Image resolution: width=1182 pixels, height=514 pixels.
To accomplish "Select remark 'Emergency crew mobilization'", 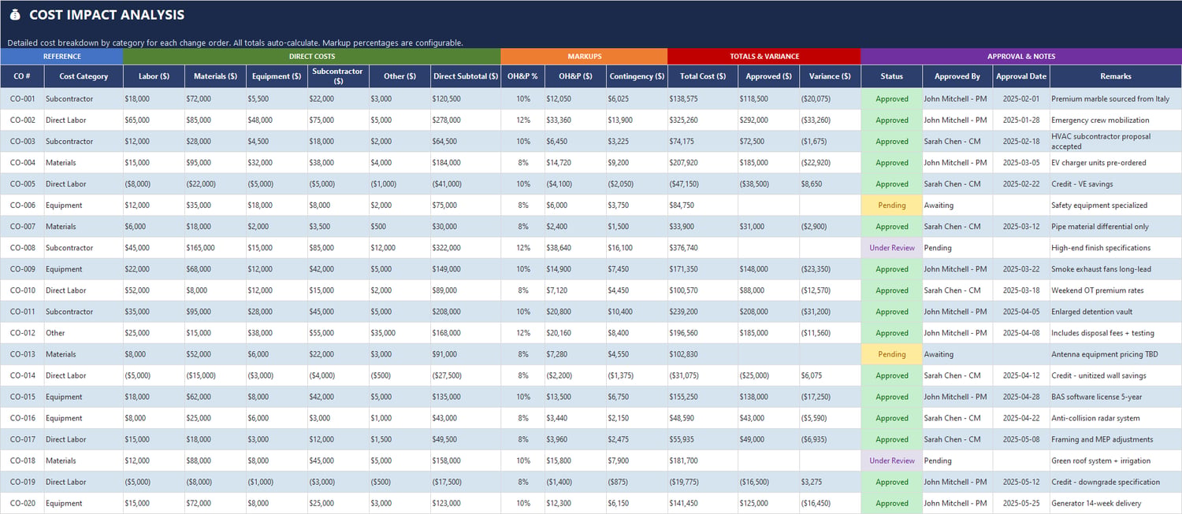I will [x=1116, y=120].
